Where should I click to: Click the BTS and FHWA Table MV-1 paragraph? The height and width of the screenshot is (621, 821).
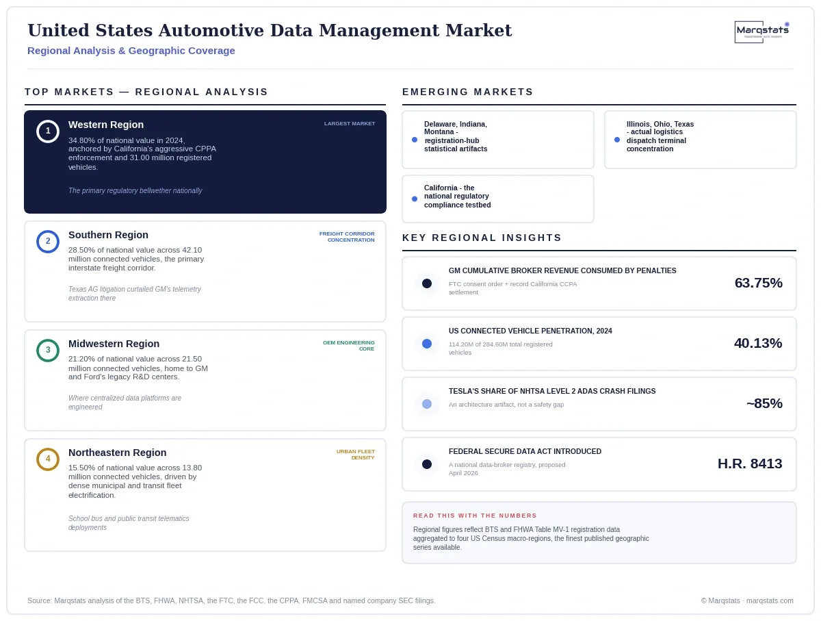(531, 538)
